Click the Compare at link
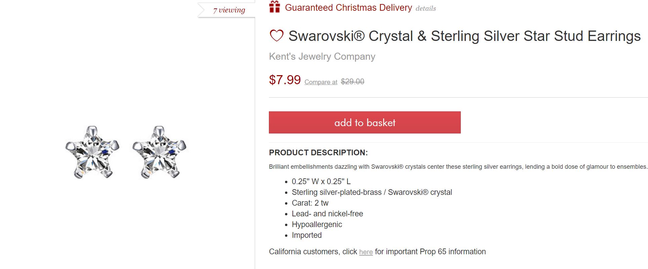The image size is (648, 269). 321,82
